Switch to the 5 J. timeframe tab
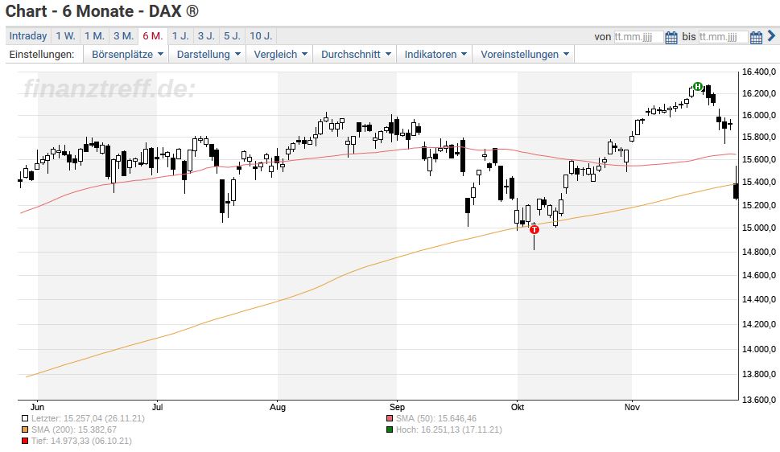The image size is (780, 452). click(x=232, y=36)
